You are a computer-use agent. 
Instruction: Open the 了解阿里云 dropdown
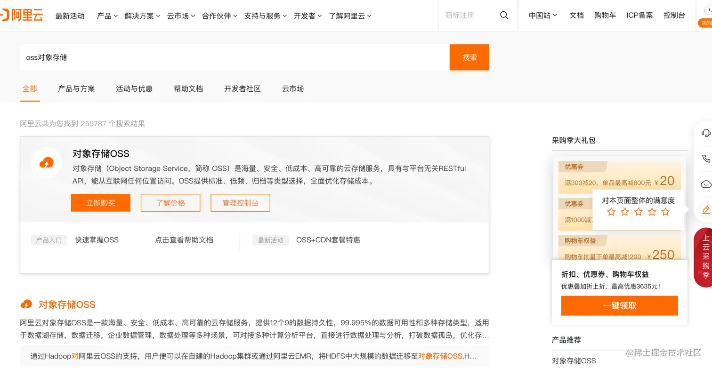pyautogui.click(x=350, y=16)
